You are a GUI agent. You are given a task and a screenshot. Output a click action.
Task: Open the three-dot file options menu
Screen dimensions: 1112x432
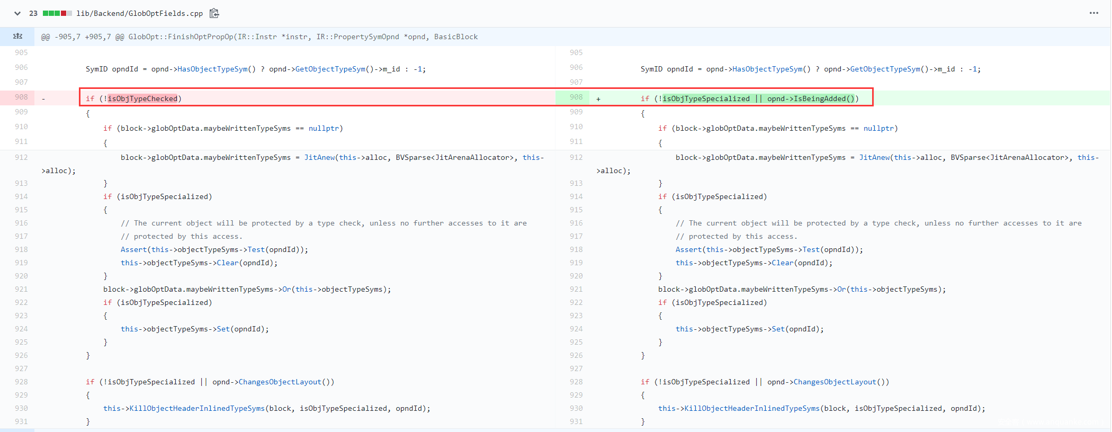point(1093,13)
